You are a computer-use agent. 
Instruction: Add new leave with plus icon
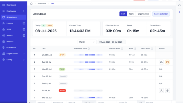coord(24,23)
